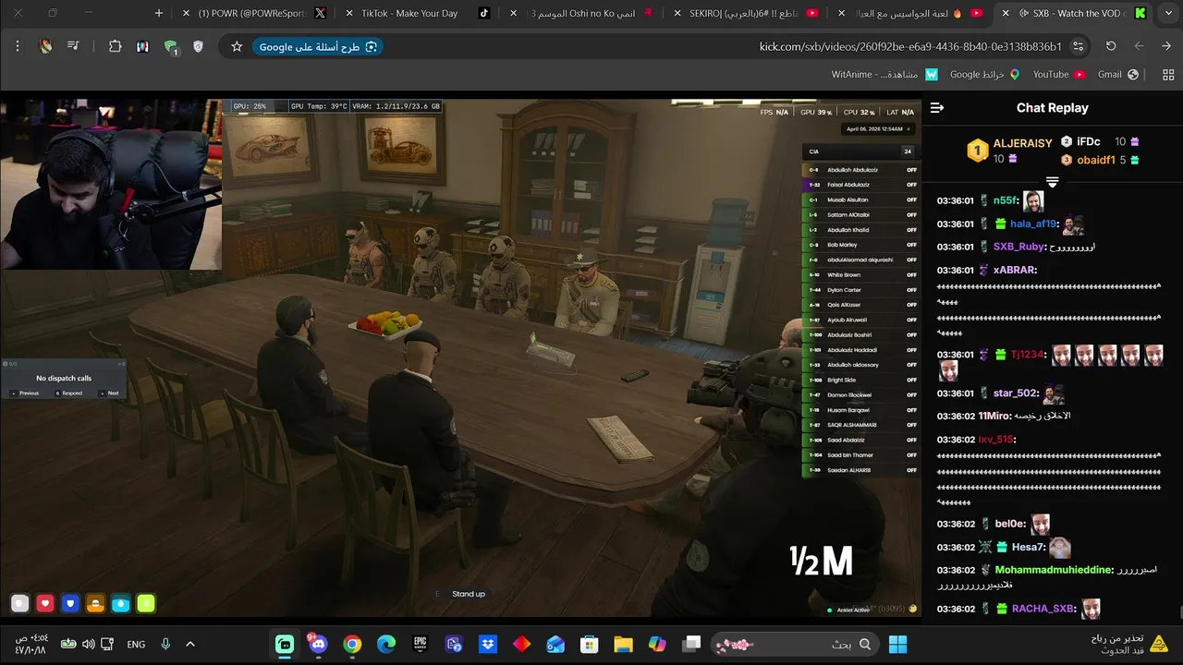Click username xABRAR in chat
Image resolution: width=1183 pixels, height=665 pixels.
tap(1015, 270)
